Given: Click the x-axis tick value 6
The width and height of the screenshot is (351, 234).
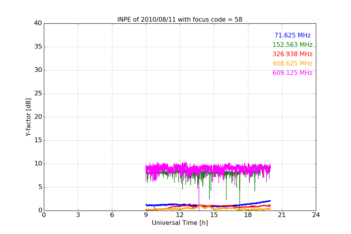Looking at the screenshot, I should coord(112,215).
